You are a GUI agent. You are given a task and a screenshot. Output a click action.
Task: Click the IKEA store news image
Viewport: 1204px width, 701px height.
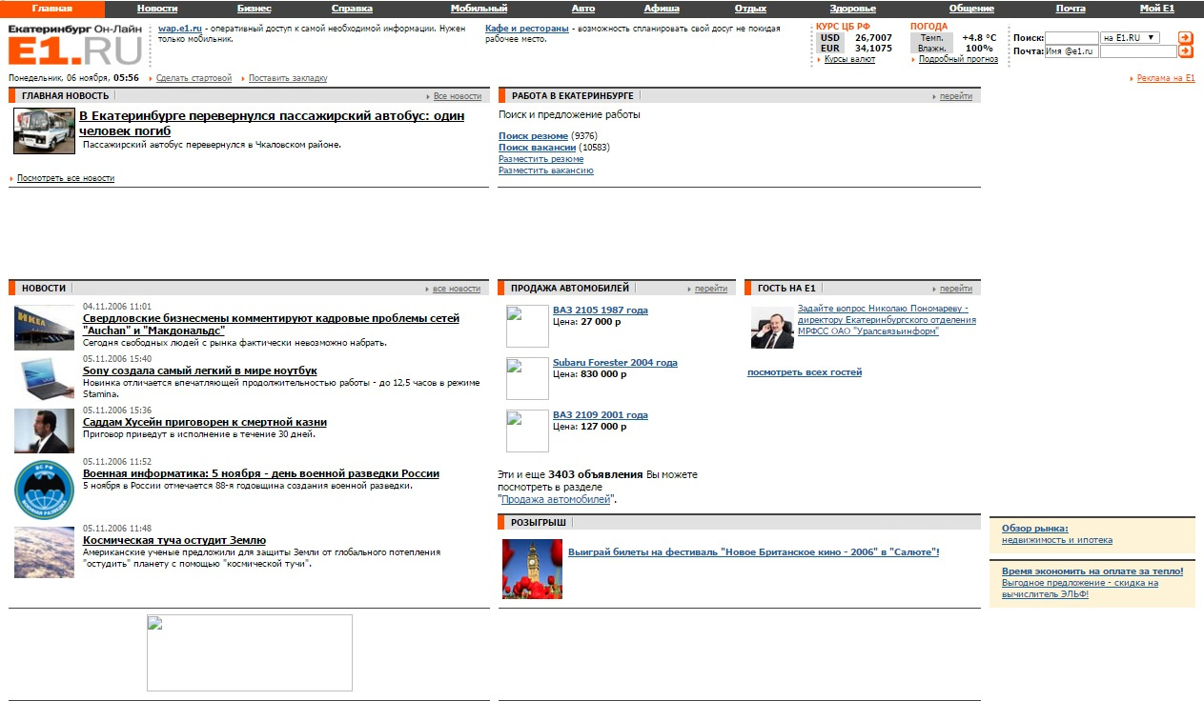[44, 328]
